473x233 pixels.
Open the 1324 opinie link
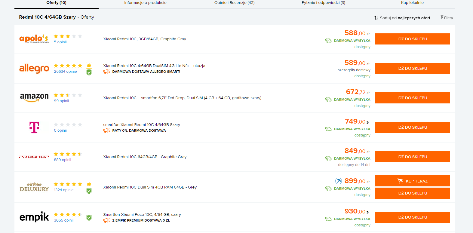tap(64, 190)
